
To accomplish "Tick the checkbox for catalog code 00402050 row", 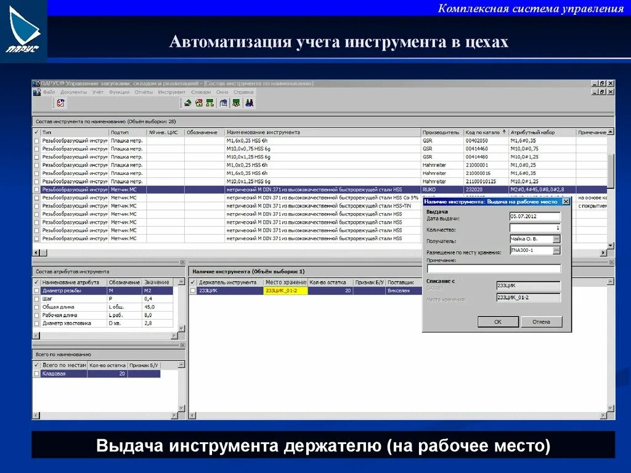I will (x=36, y=141).
